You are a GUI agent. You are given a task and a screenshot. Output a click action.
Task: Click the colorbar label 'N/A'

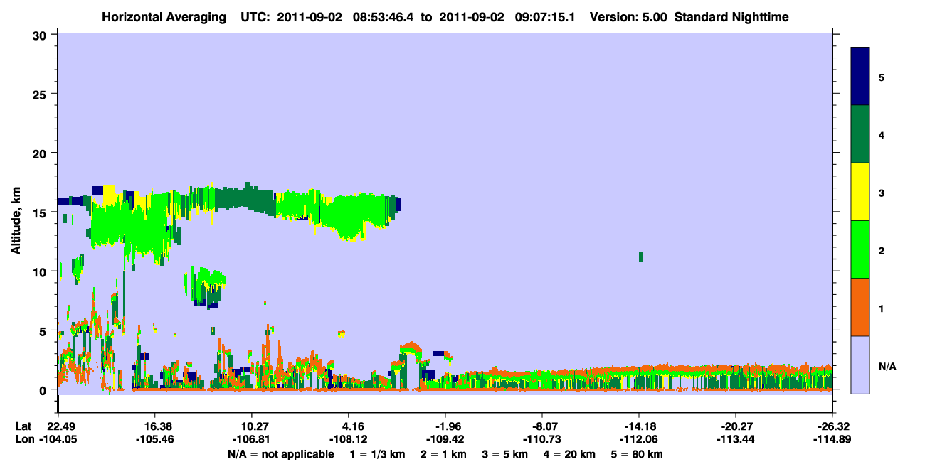tap(887, 367)
